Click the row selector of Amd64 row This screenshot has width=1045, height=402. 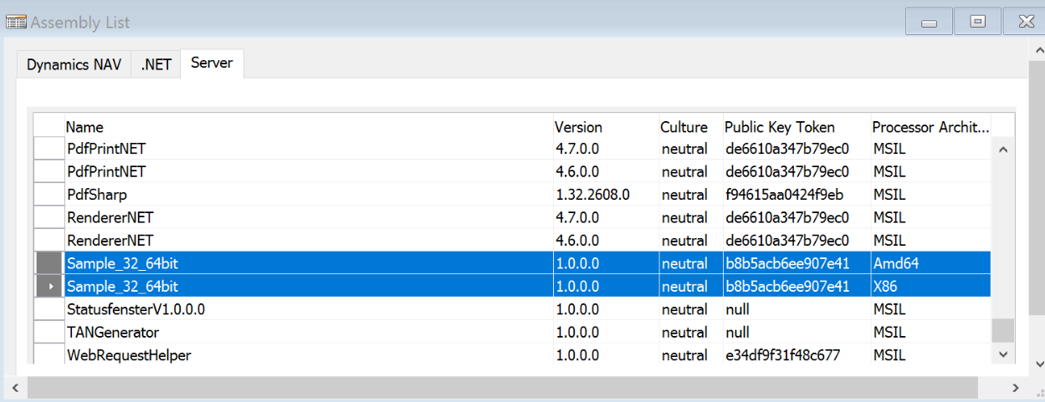(49, 263)
